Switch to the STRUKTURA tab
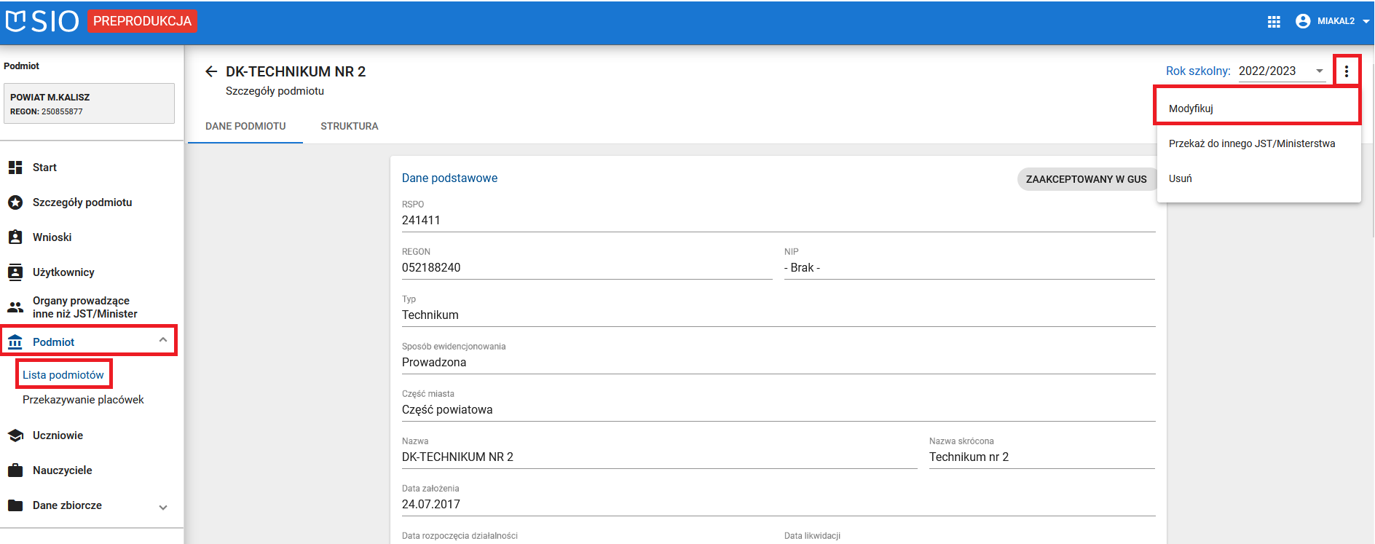1375x544 pixels. (350, 126)
